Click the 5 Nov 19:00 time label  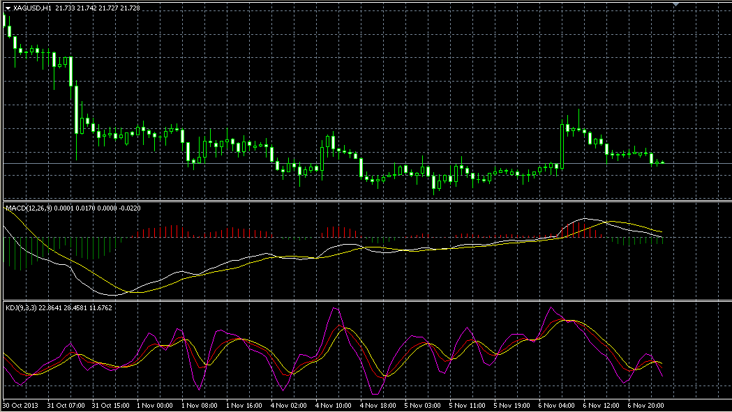[512, 406]
